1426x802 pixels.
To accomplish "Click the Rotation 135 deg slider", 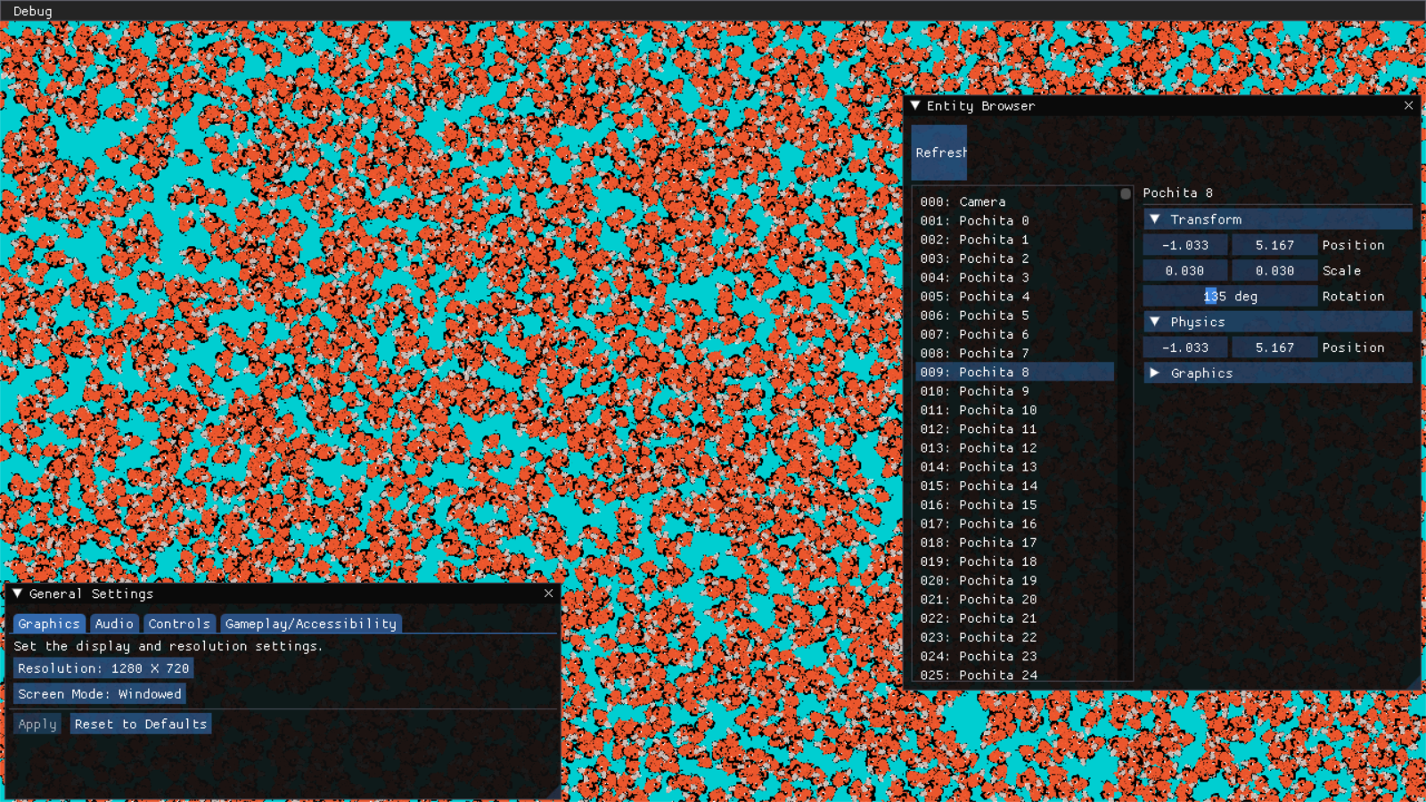I will (1230, 297).
